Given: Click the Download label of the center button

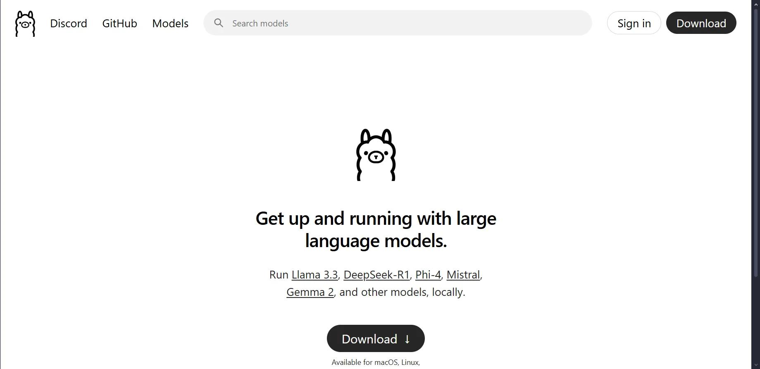Looking at the screenshot, I should pyautogui.click(x=369, y=339).
